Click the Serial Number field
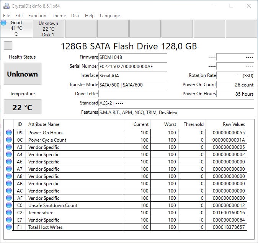Screen dimensions: 258x243 coord(132,67)
